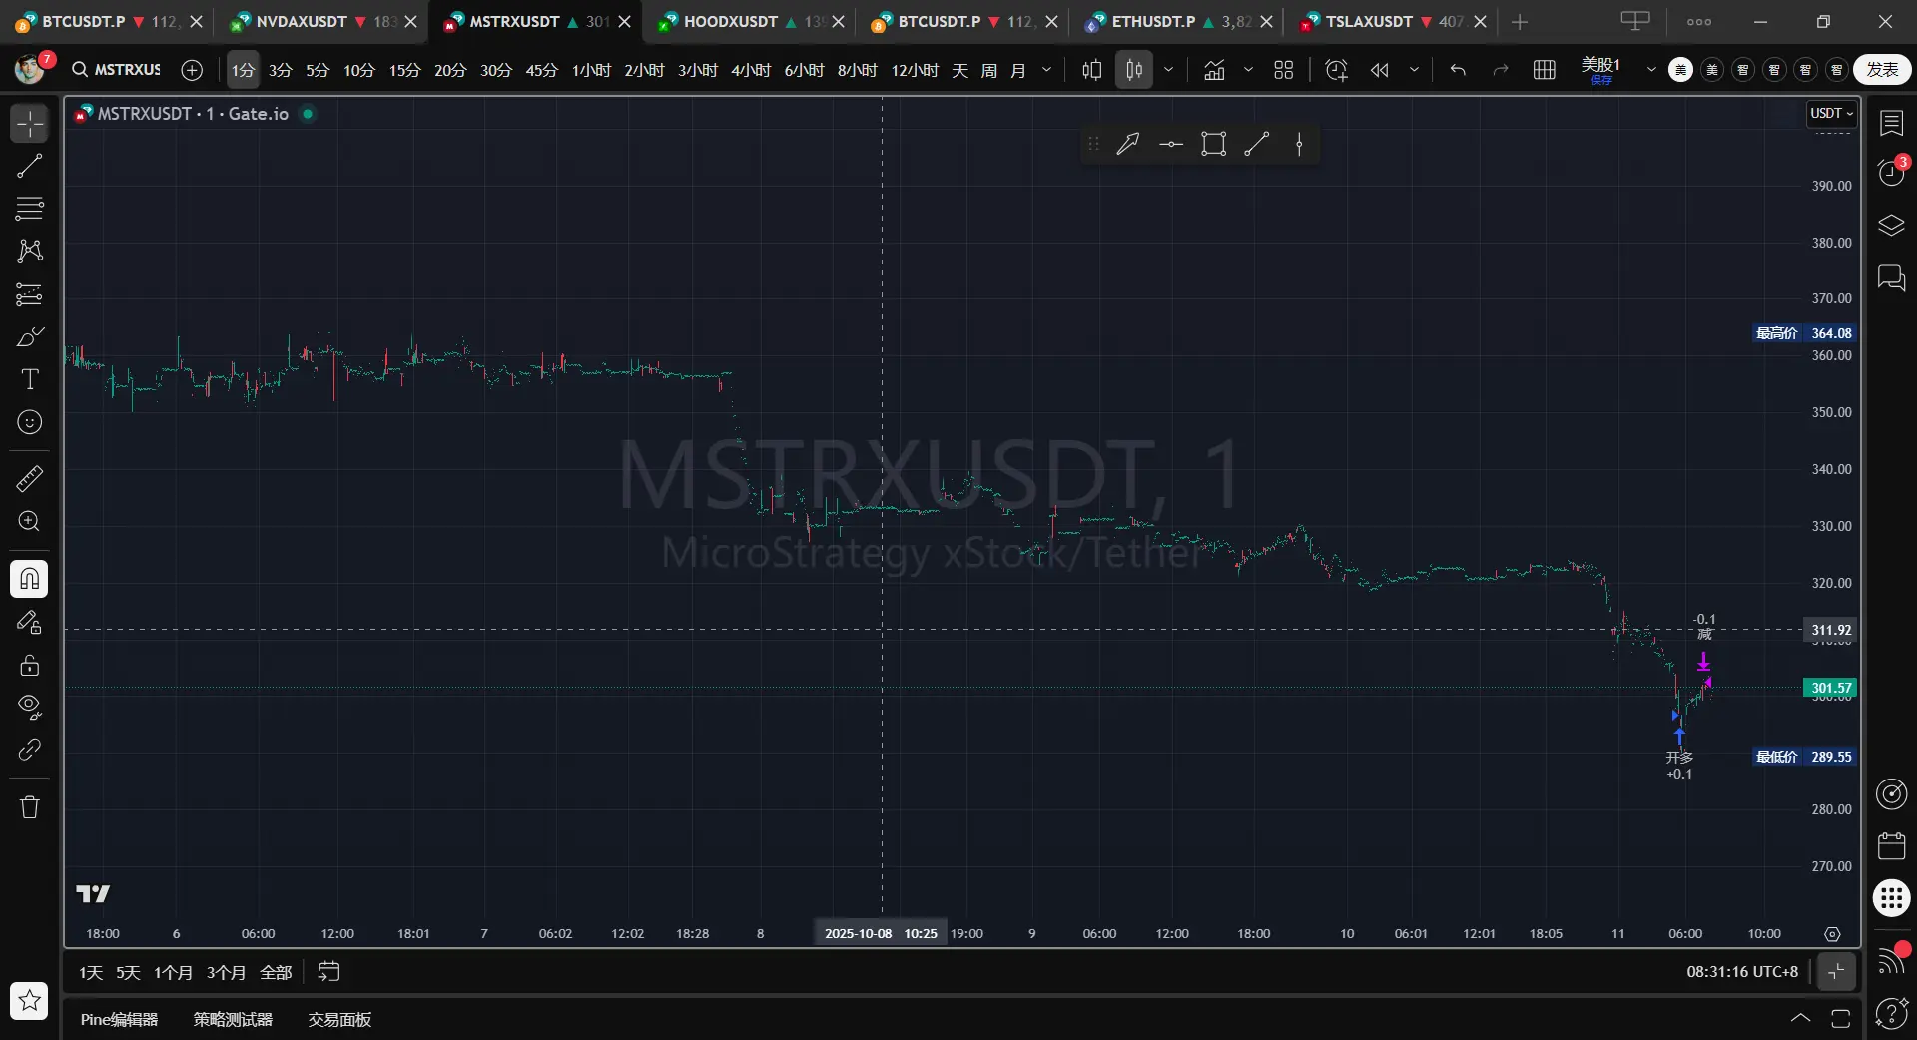Add a symbol with the plus-circle compare button
Screen dimensions: 1917x1040
pos(192,70)
